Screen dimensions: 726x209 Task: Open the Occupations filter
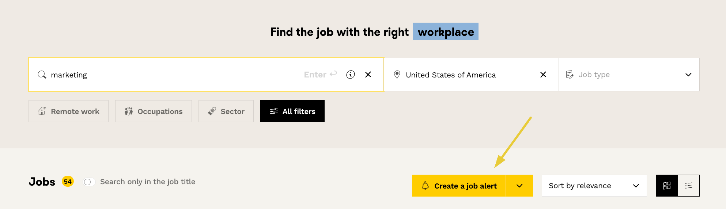(154, 111)
